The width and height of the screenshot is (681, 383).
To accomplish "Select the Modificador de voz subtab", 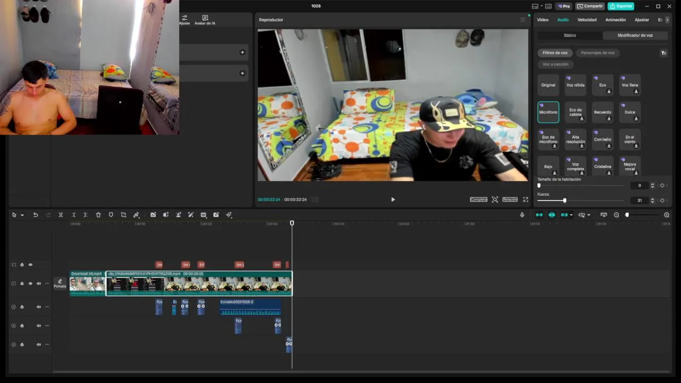I will [635, 35].
